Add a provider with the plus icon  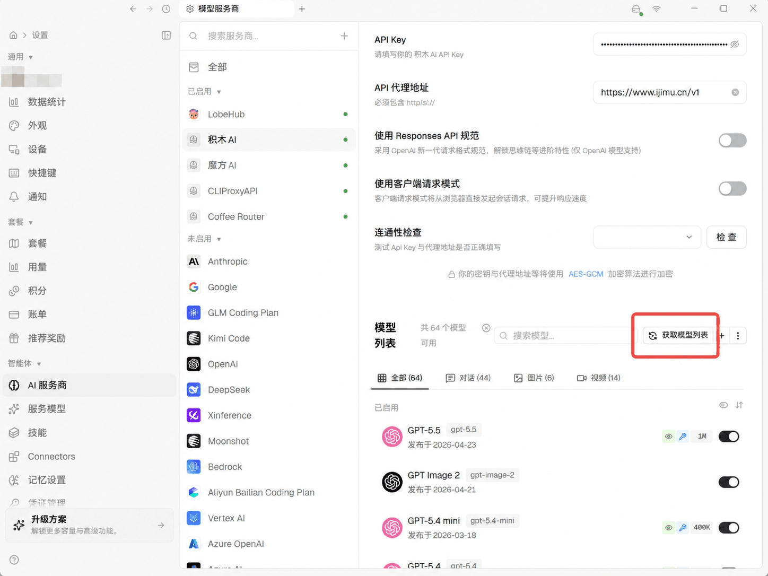[x=344, y=36]
